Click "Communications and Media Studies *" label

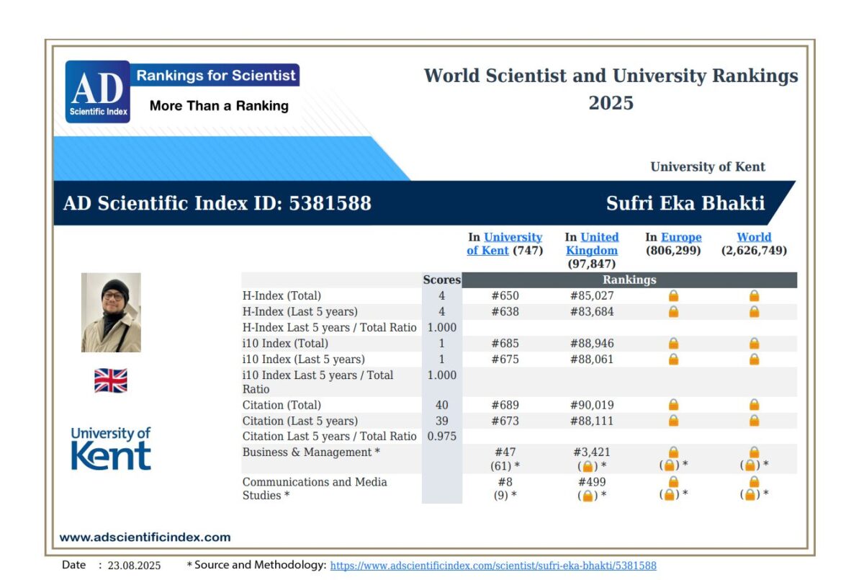315,488
